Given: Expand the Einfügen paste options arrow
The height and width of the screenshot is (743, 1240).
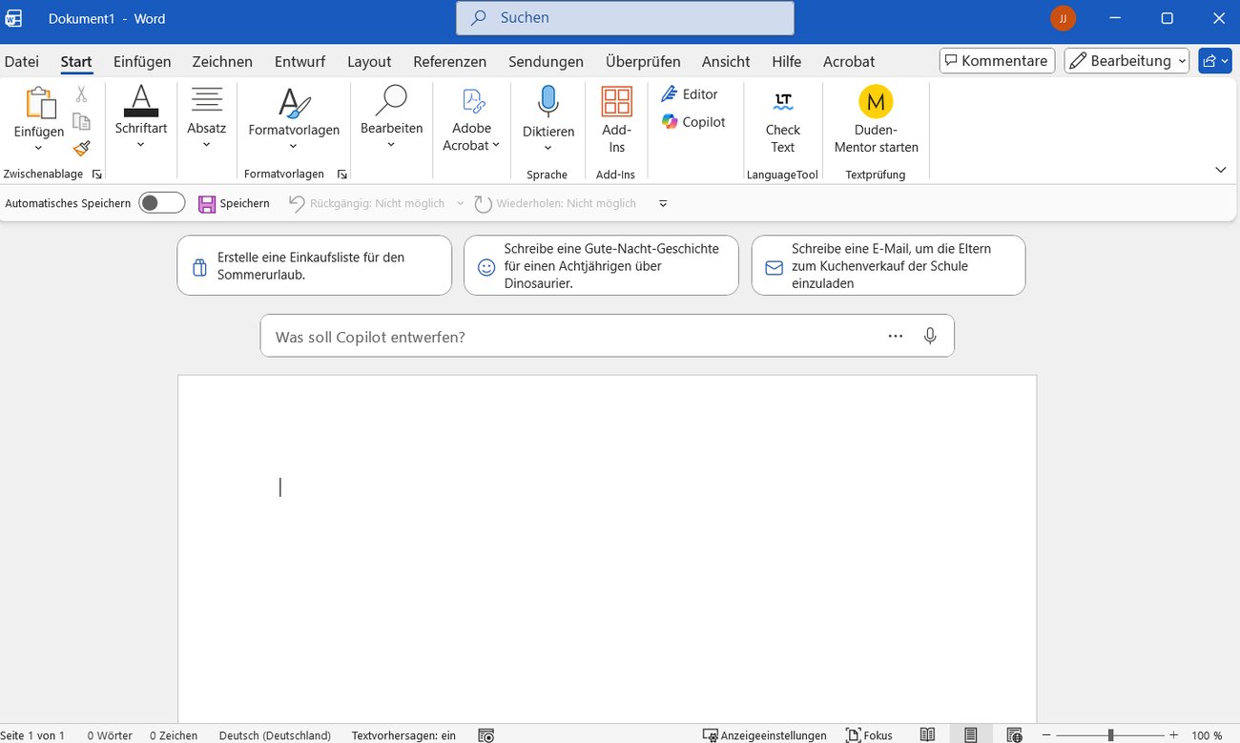Looking at the screenshot, I should 39,148.
